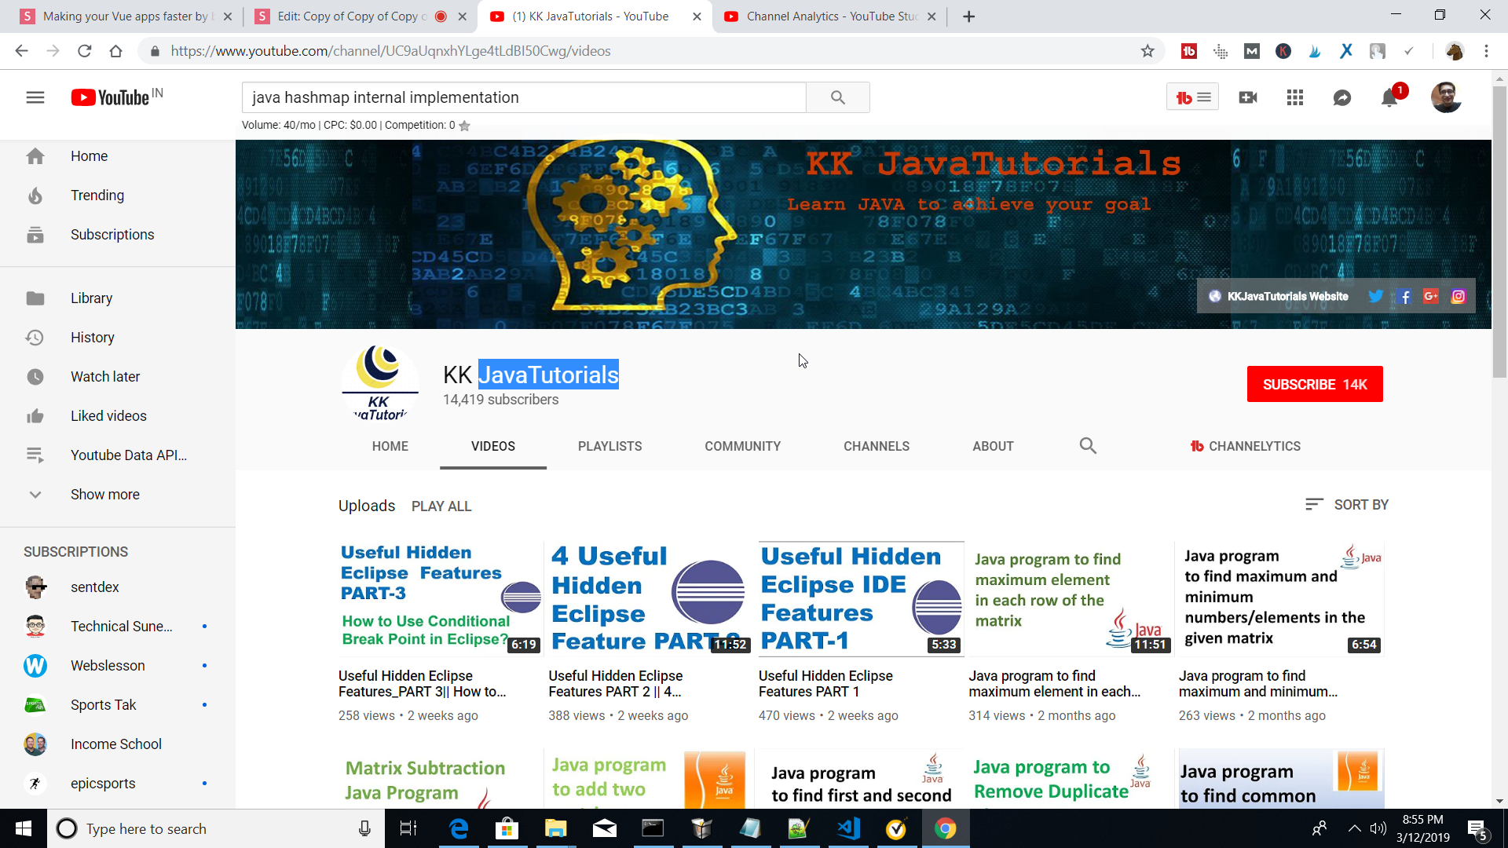Open the Twitter link on channel banner
This screenshot has height=848, width=1508.
[1375, 296]
